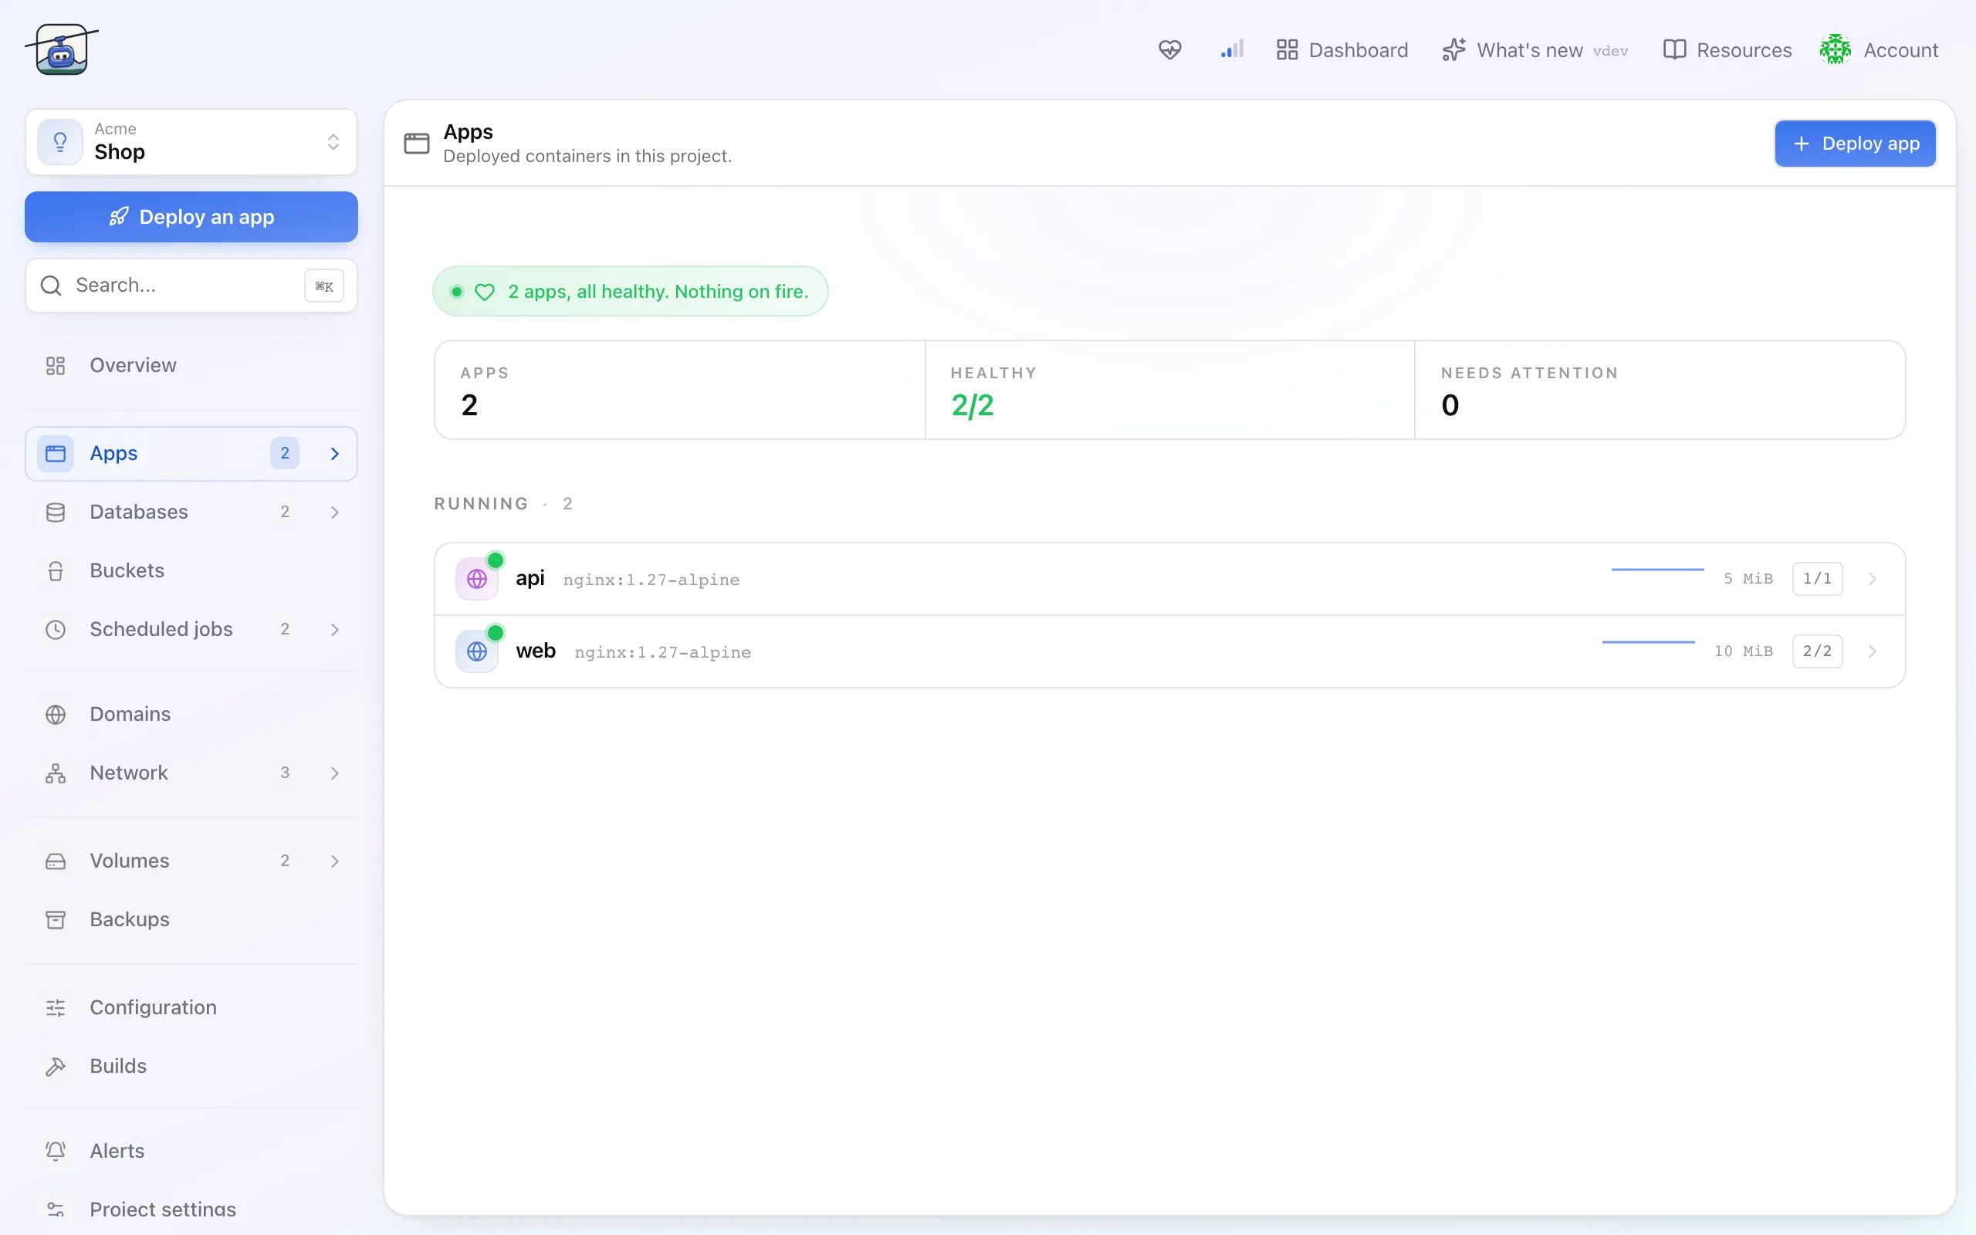Click the Backups archive icon
Image resolution: width=1976 pixels, height=1235 pixels.
(56, 920)
